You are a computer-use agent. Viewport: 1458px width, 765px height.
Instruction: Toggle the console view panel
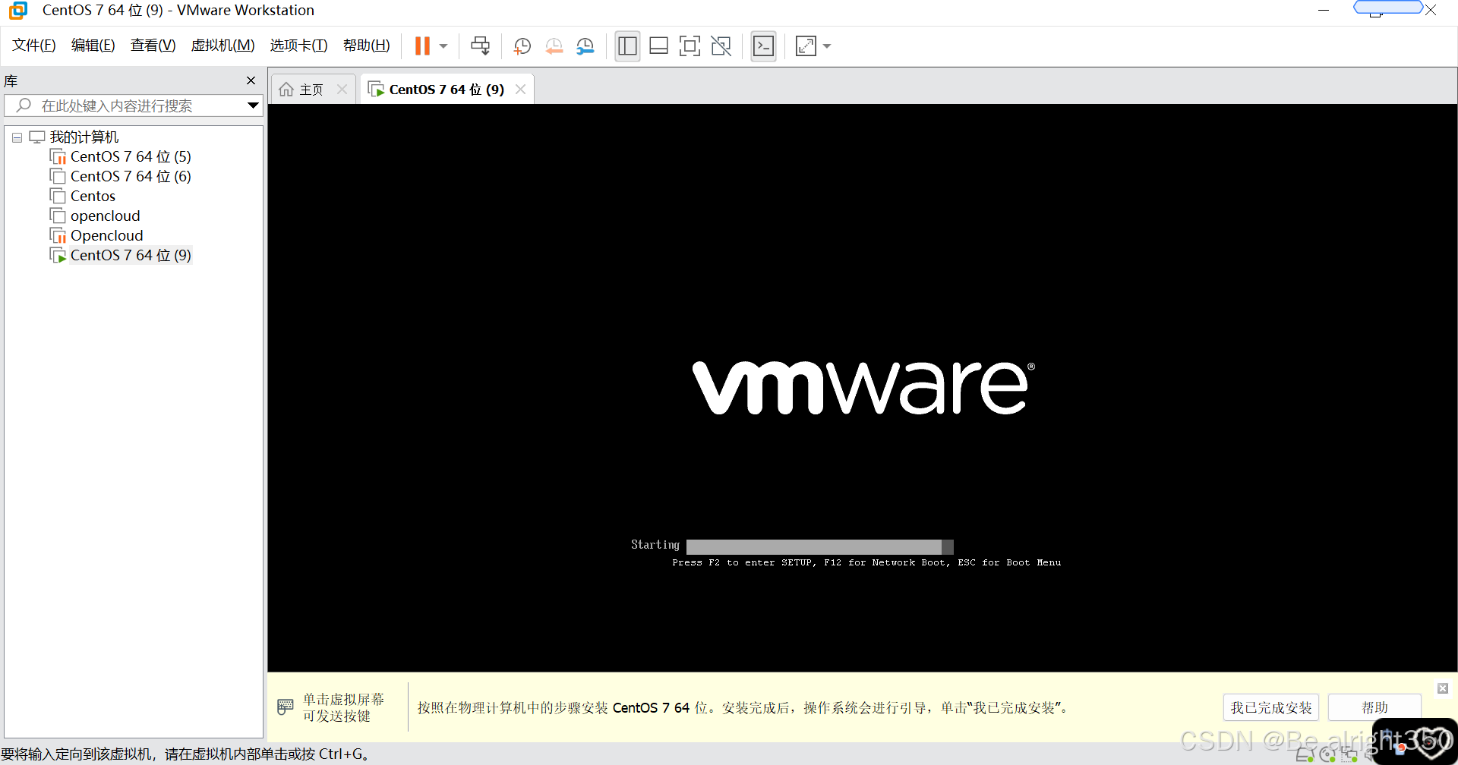pos(763,46)
